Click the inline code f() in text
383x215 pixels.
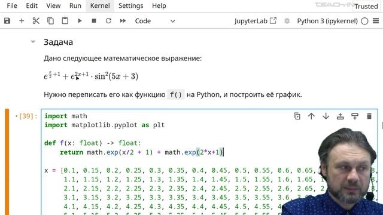click(176, 94)
